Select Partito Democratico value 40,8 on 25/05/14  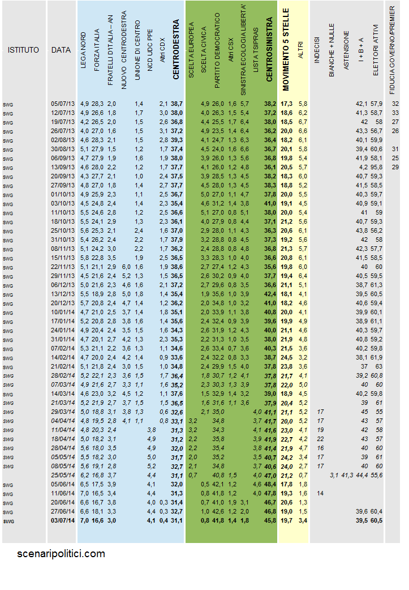pos(218,475)
